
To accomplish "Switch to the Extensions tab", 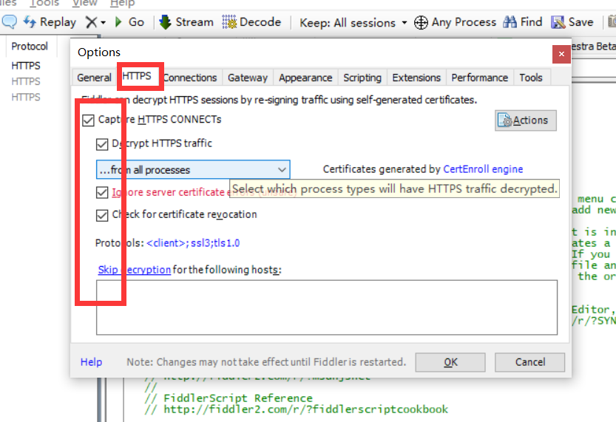I will tap(416, 78).
